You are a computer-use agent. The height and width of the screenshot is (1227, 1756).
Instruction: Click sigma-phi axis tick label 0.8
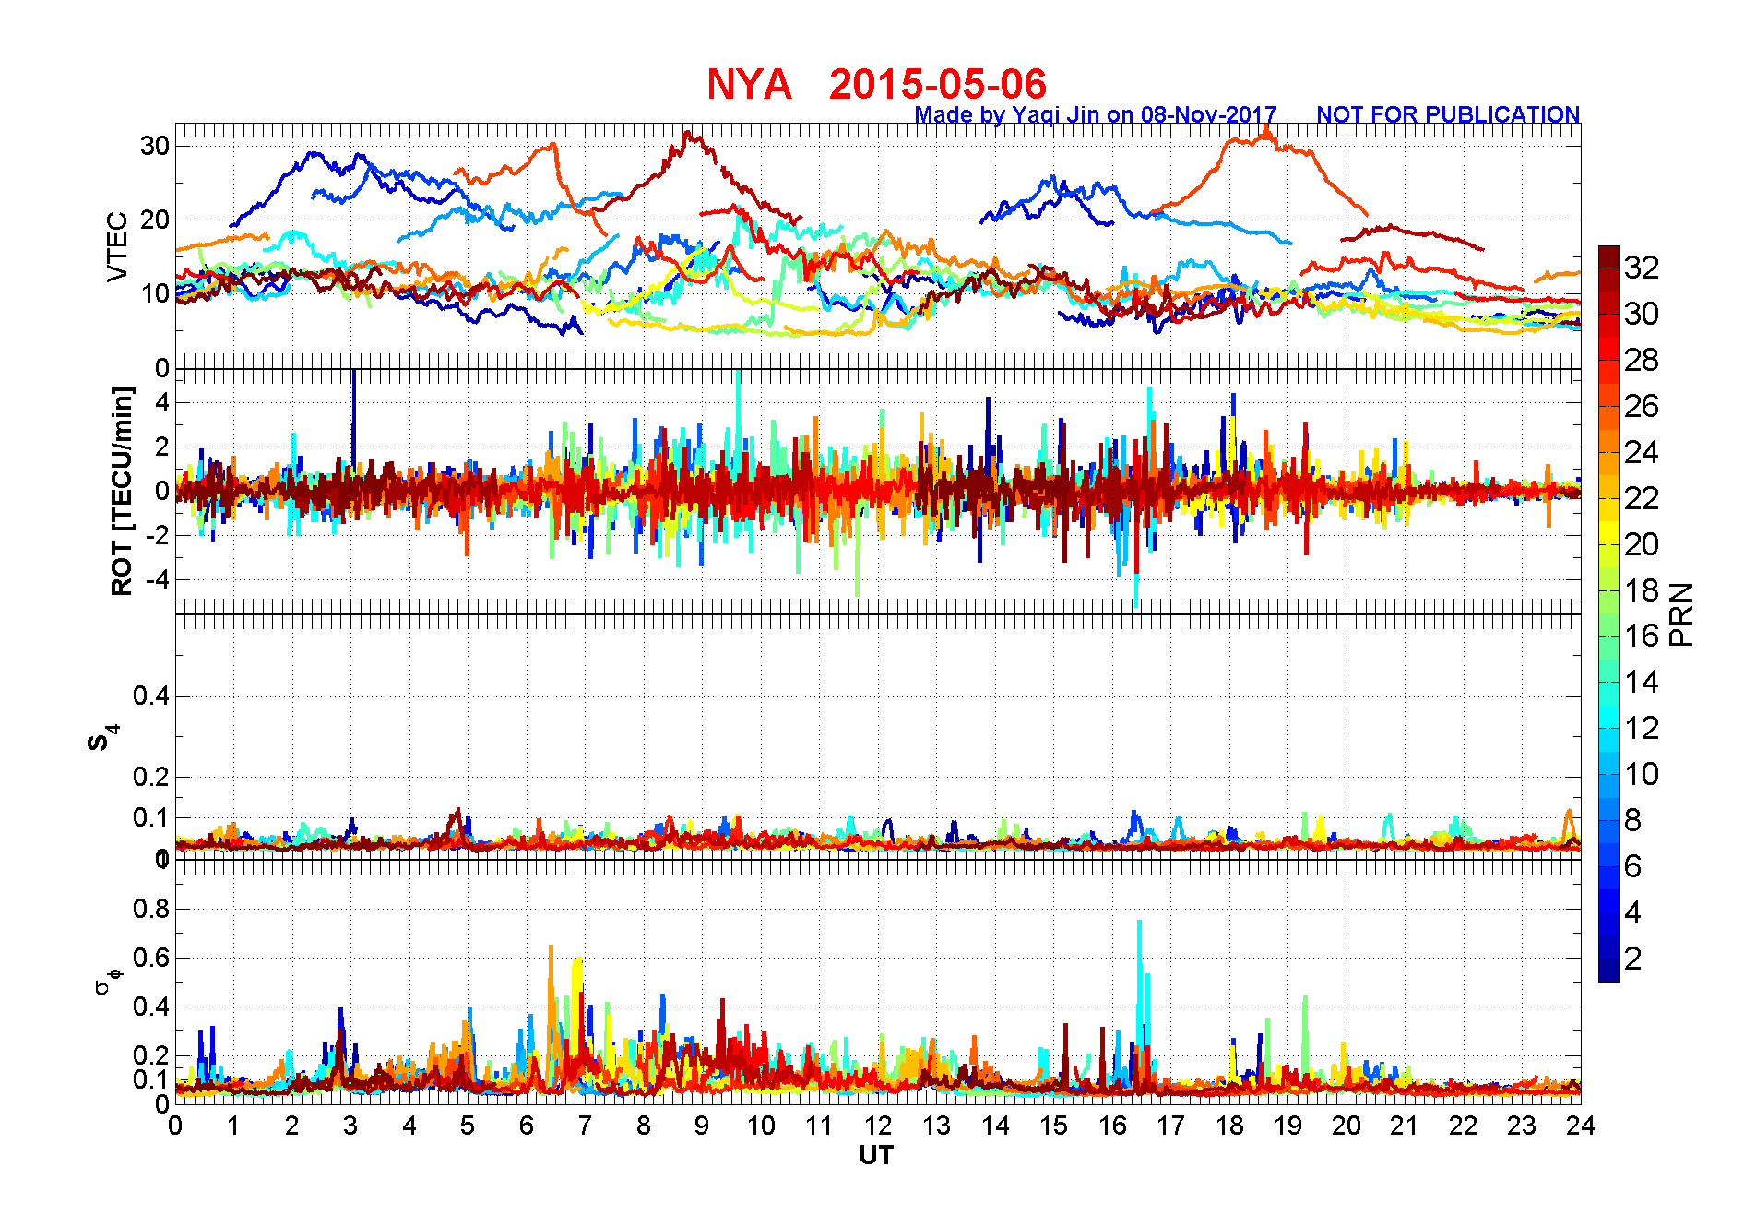152,909
